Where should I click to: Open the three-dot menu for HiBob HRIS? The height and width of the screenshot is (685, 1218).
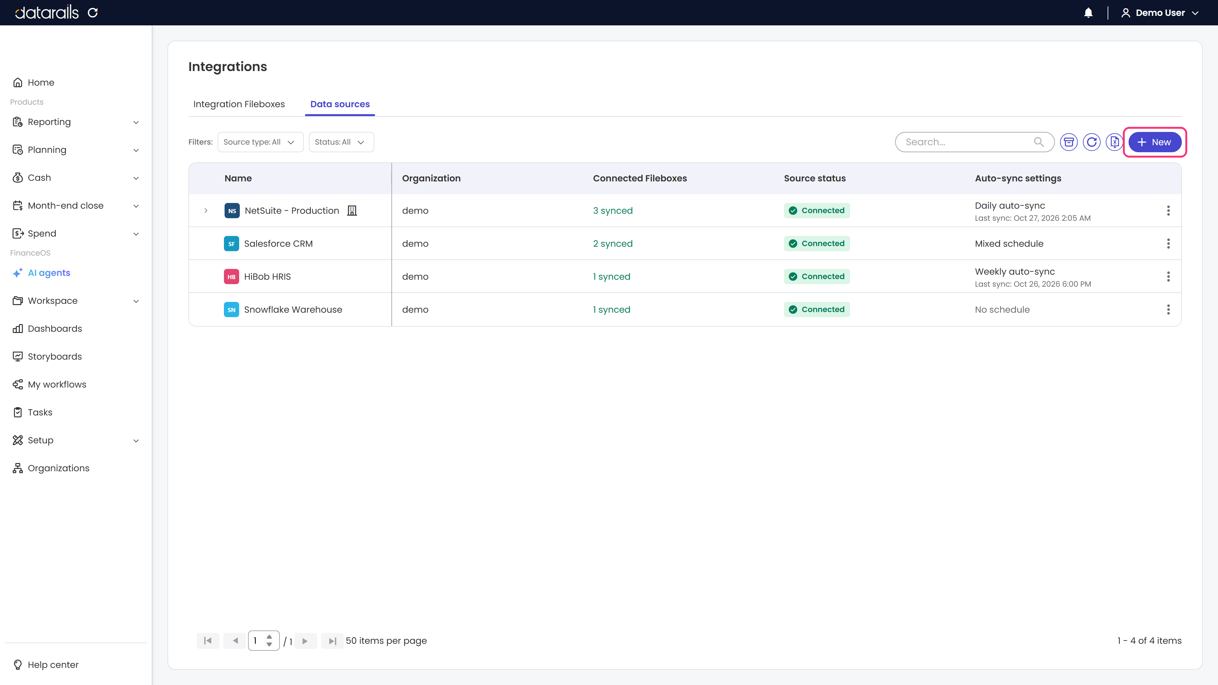(x=1168, y=277)
